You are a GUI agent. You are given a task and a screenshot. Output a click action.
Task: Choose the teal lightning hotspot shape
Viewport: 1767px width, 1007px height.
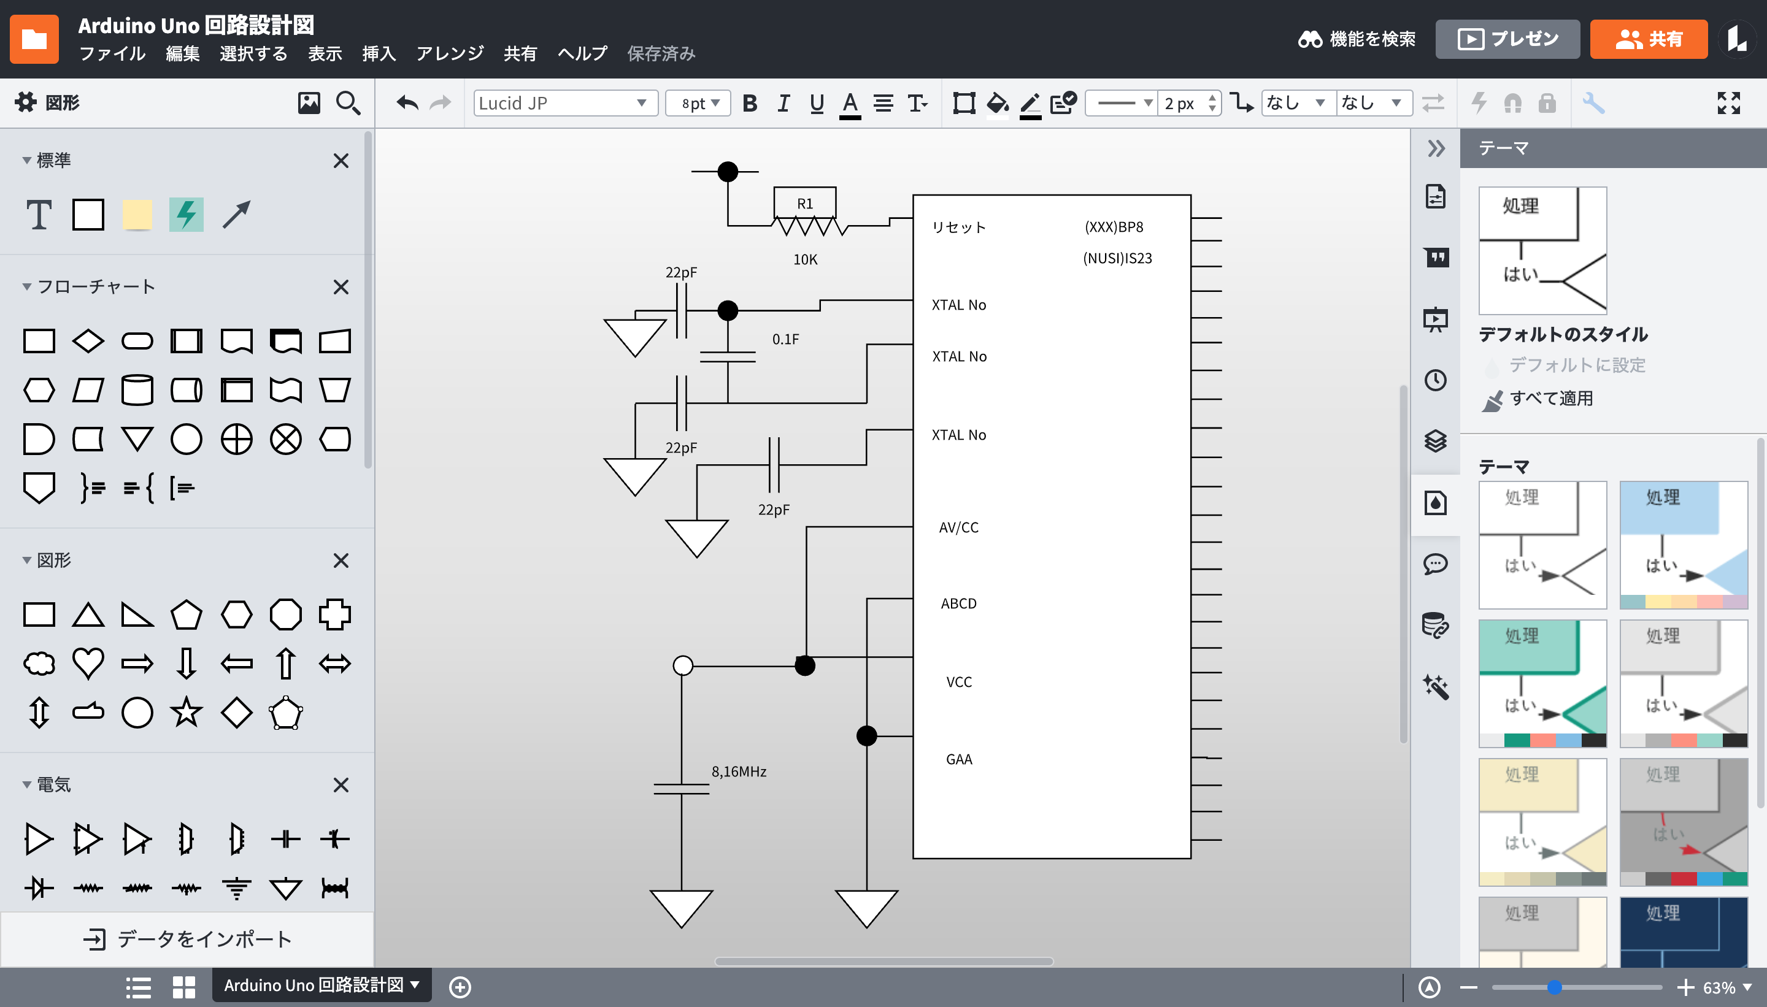click(186, 215)
